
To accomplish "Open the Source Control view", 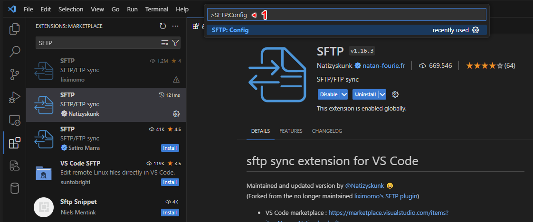I will [15, 74].
